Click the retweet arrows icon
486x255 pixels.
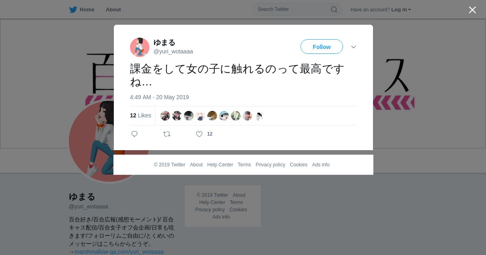pyautogui.click(x=167, y=134)
